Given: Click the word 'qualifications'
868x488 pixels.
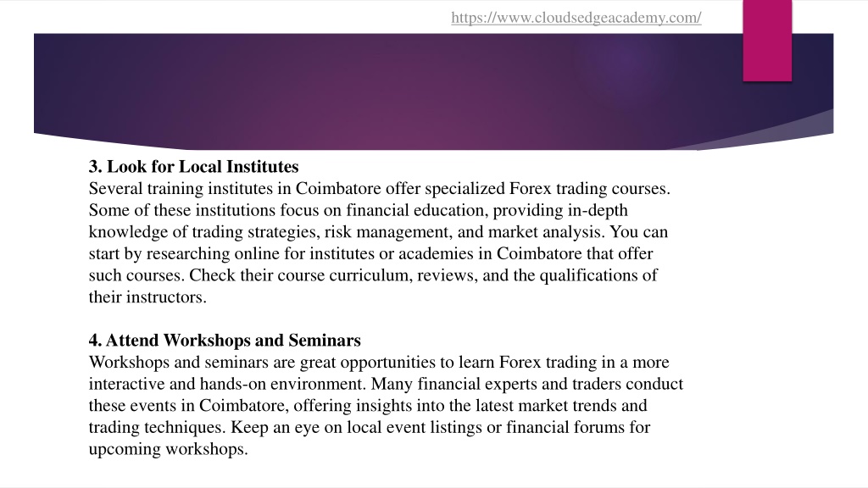Looking at the screenshot, I should point(590,275).
